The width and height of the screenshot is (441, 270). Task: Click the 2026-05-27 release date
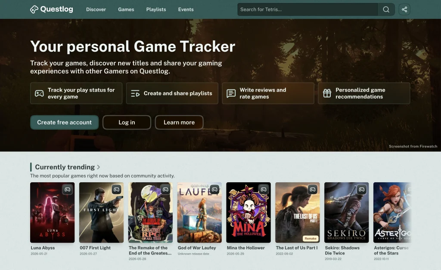[x=88, y=254]
